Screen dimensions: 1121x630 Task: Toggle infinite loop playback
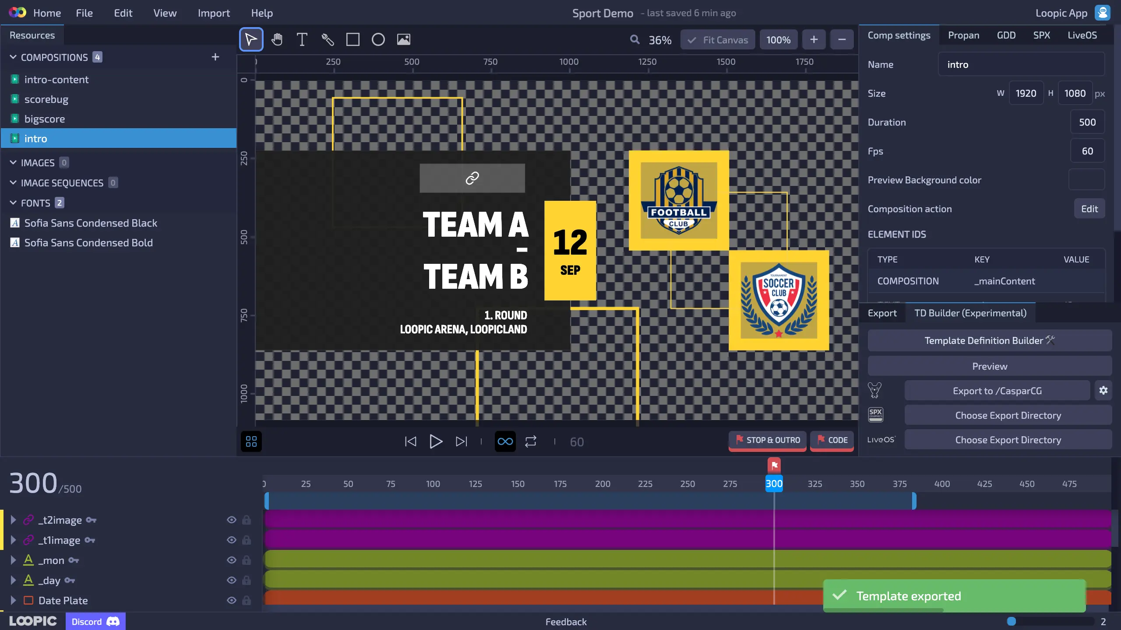(505, 441)
